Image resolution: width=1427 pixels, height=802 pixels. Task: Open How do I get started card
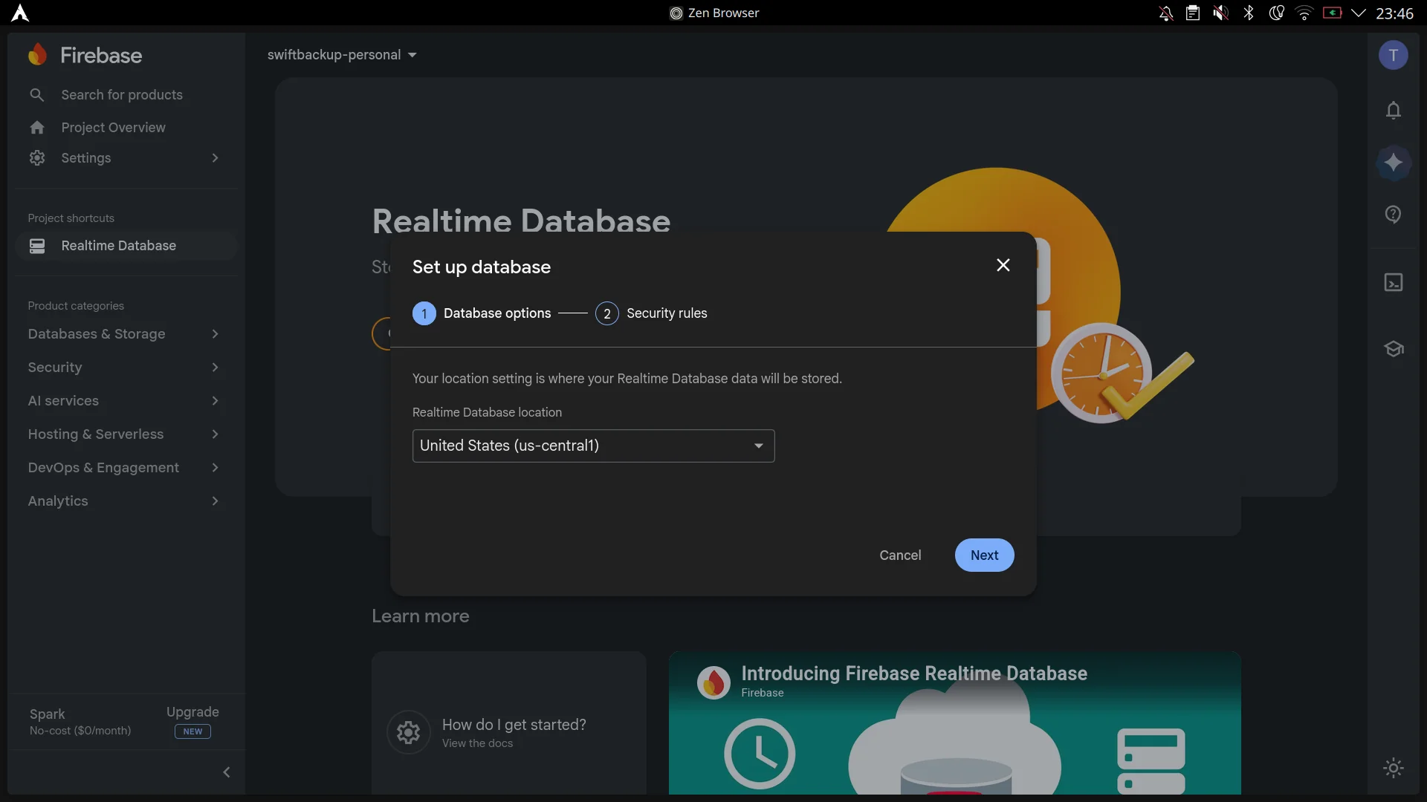click(x=509, y=723)
